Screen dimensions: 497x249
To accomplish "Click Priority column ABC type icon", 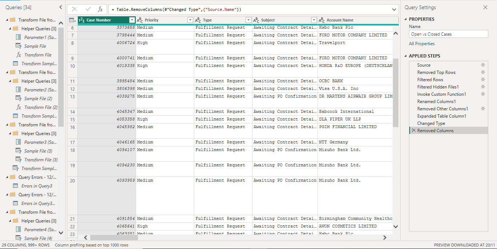I will (140, 20).
